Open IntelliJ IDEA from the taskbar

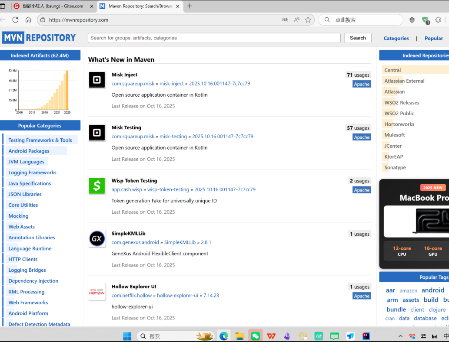click(x=366, y=336)
